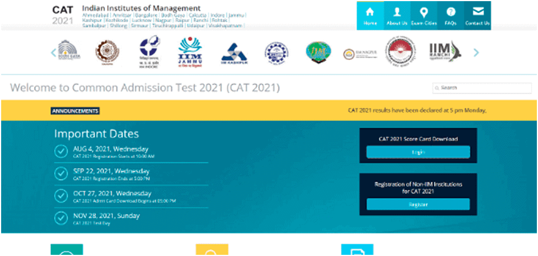Click check icon beside OCT 27, 2021
Screen dimensions: 538x256
pyautogui.click(x=61, y=196)
